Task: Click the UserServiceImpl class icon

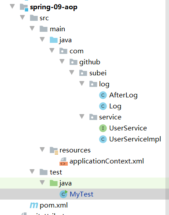Action: [103, 139]
